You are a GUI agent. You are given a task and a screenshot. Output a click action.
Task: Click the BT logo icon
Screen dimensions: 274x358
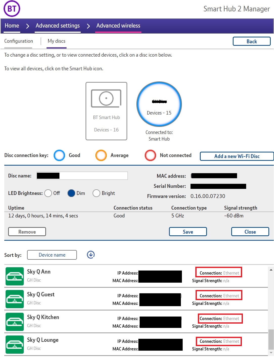12,9
